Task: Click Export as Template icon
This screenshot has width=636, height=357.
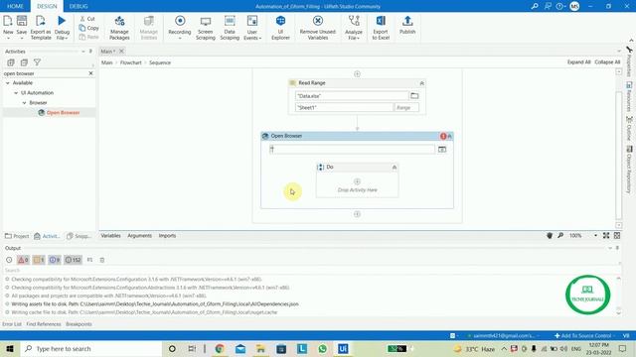Action: 41,27
